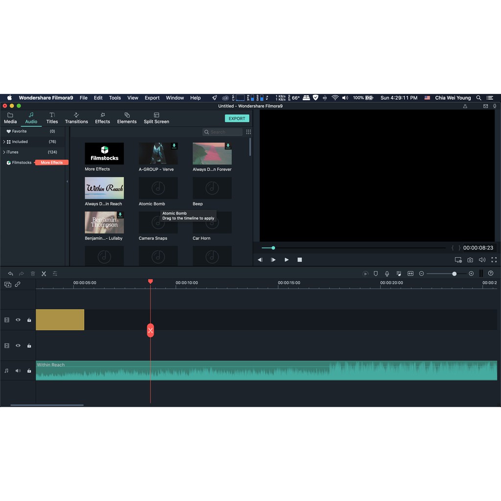Click the undo arrow in timeline toolbar

[x=10, y=273]
